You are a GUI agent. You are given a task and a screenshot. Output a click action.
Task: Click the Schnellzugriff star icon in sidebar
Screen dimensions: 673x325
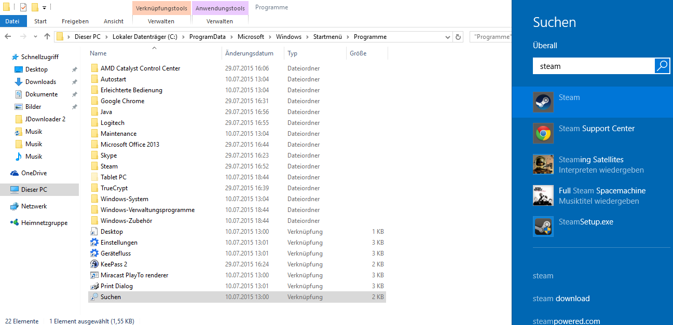15,57
